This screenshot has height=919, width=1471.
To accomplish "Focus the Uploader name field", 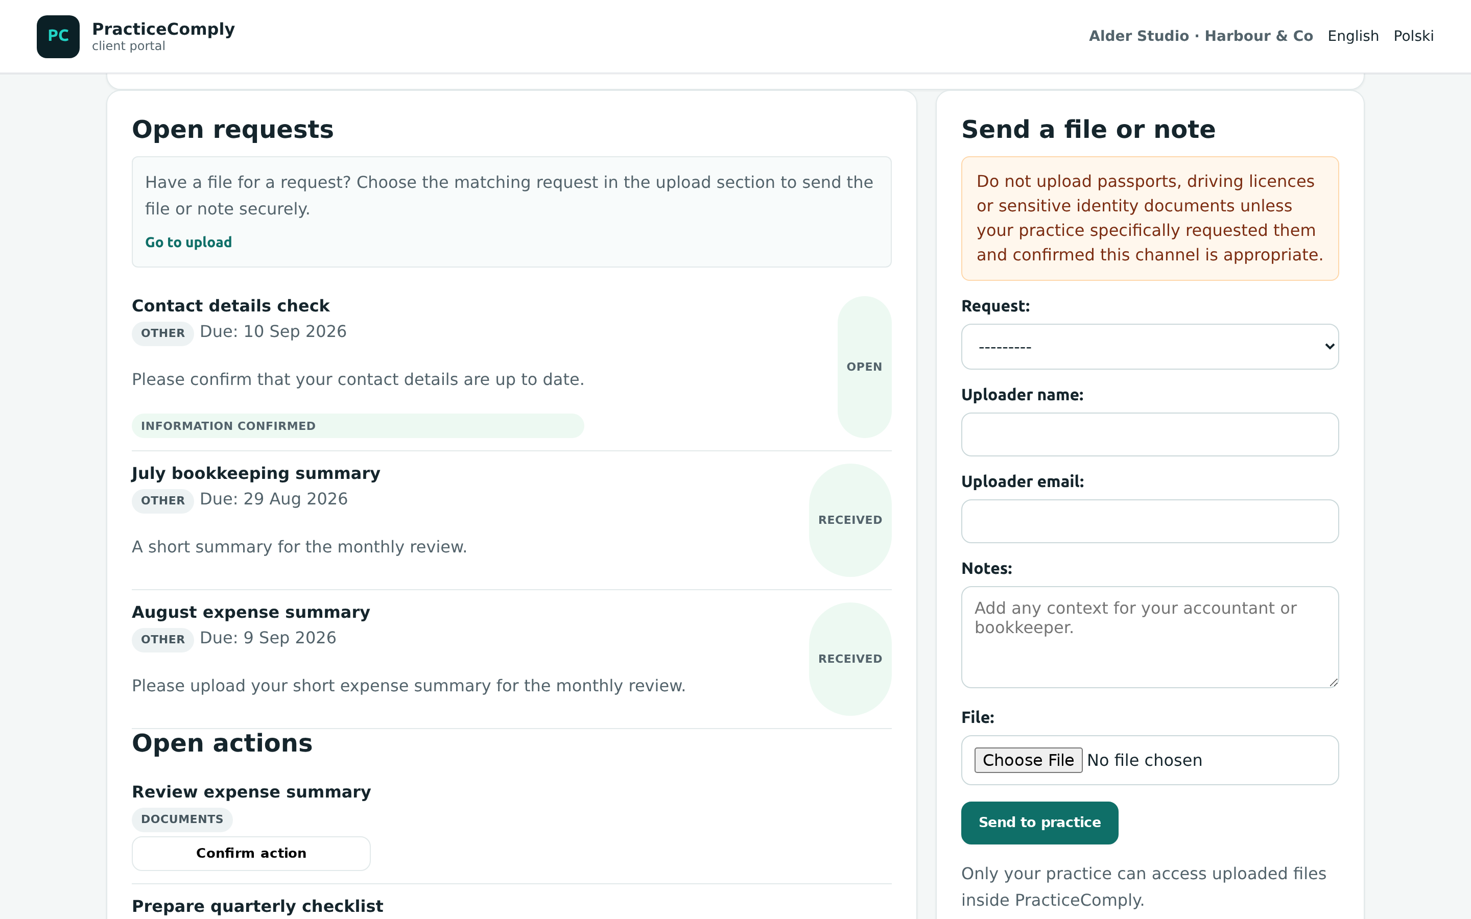I will (x=1149, y=434).
